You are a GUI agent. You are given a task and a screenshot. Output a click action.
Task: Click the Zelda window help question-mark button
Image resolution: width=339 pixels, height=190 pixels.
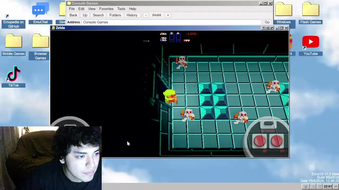coord(263,28)
